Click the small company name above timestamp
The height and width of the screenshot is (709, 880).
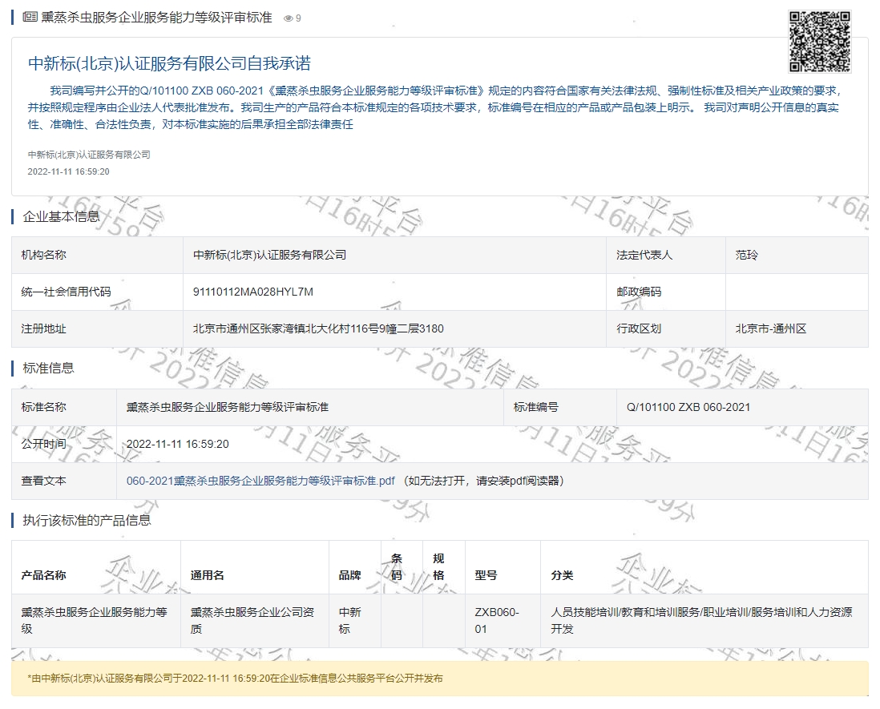coord(89,155)
